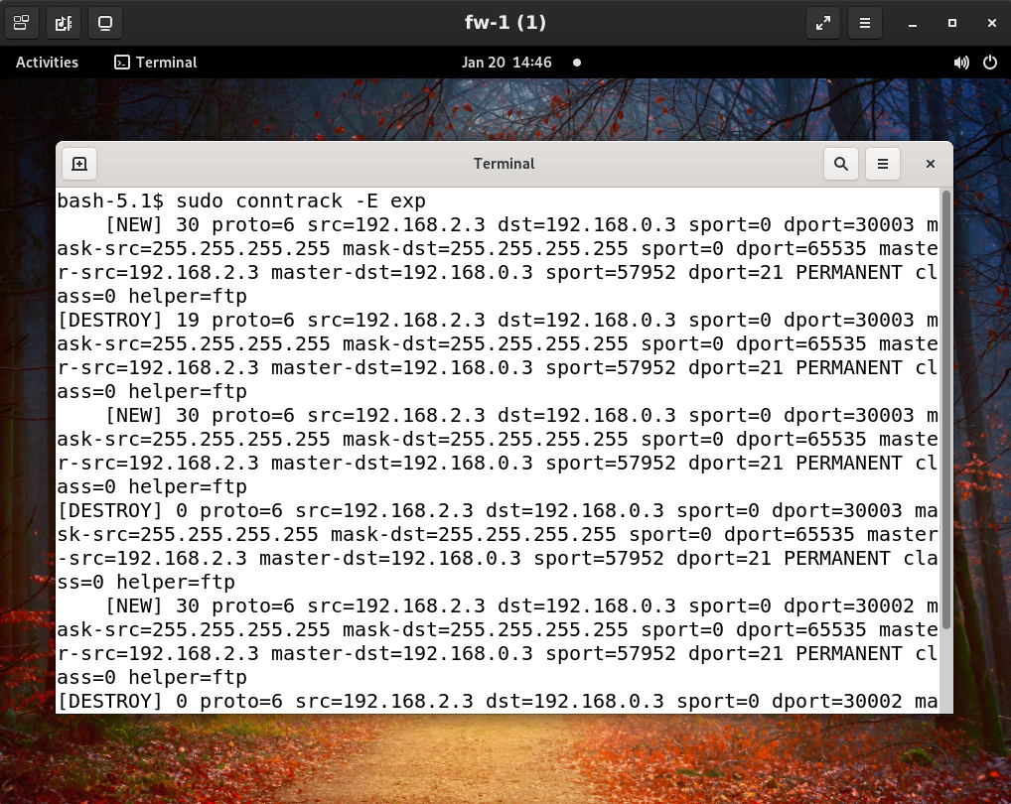1011x804 pixels.
Task: Maximize the fw-1 viewer window
Action: [x=949, y=23]
